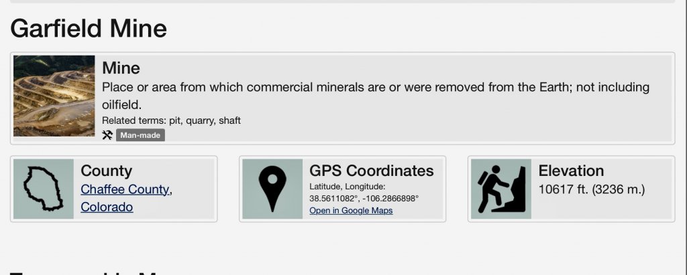687x275 pixels.
Task: Open the Chaffee County link
Action: 125,189
